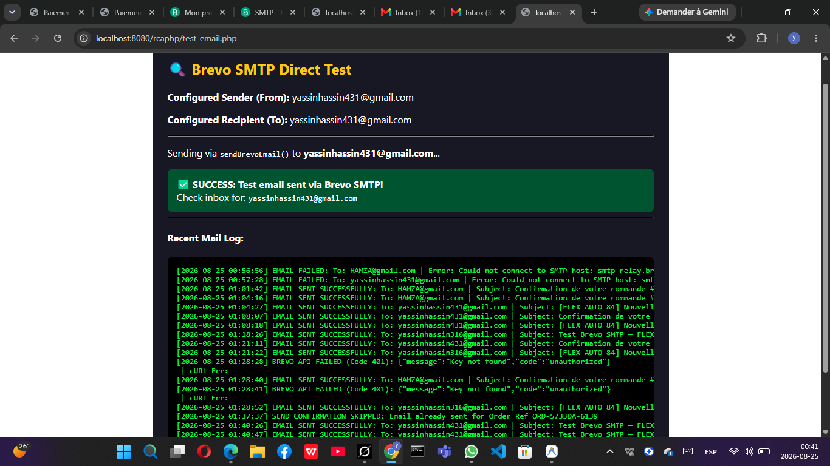Close the Inbox (3 Gmail tab

(502, 12)
